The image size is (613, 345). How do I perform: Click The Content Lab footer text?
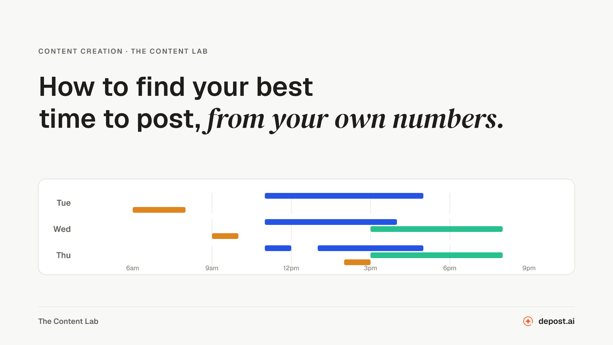point(68,321)
